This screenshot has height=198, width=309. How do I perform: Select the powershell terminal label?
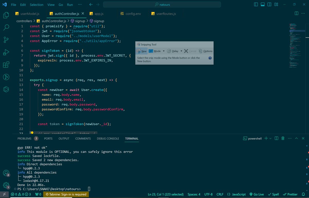click(252, 139)
